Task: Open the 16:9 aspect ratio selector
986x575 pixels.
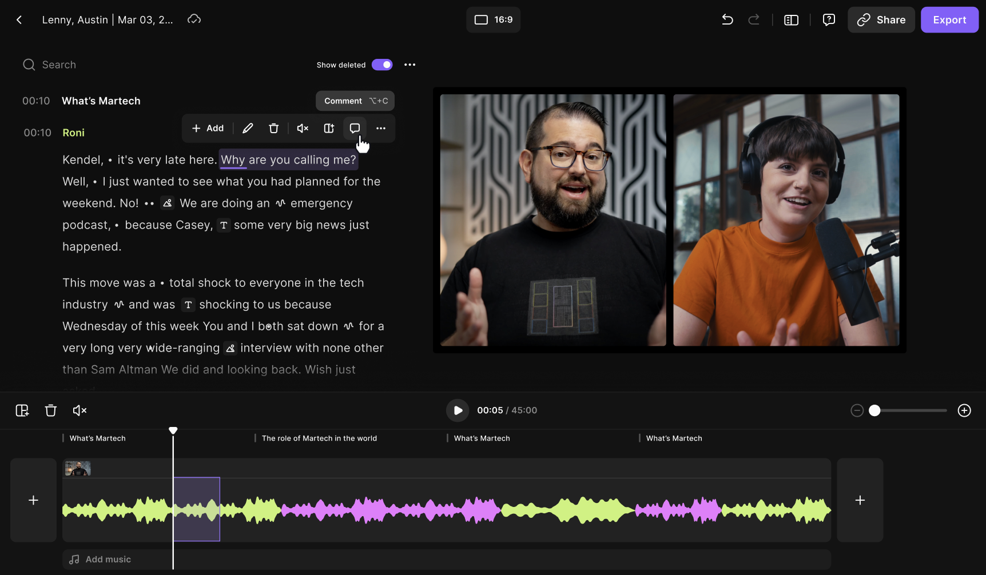Action: click(x=493, y=20)
